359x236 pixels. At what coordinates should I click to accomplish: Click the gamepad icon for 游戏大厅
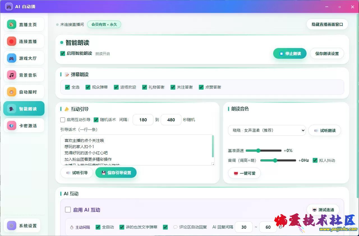click(11, 58)
